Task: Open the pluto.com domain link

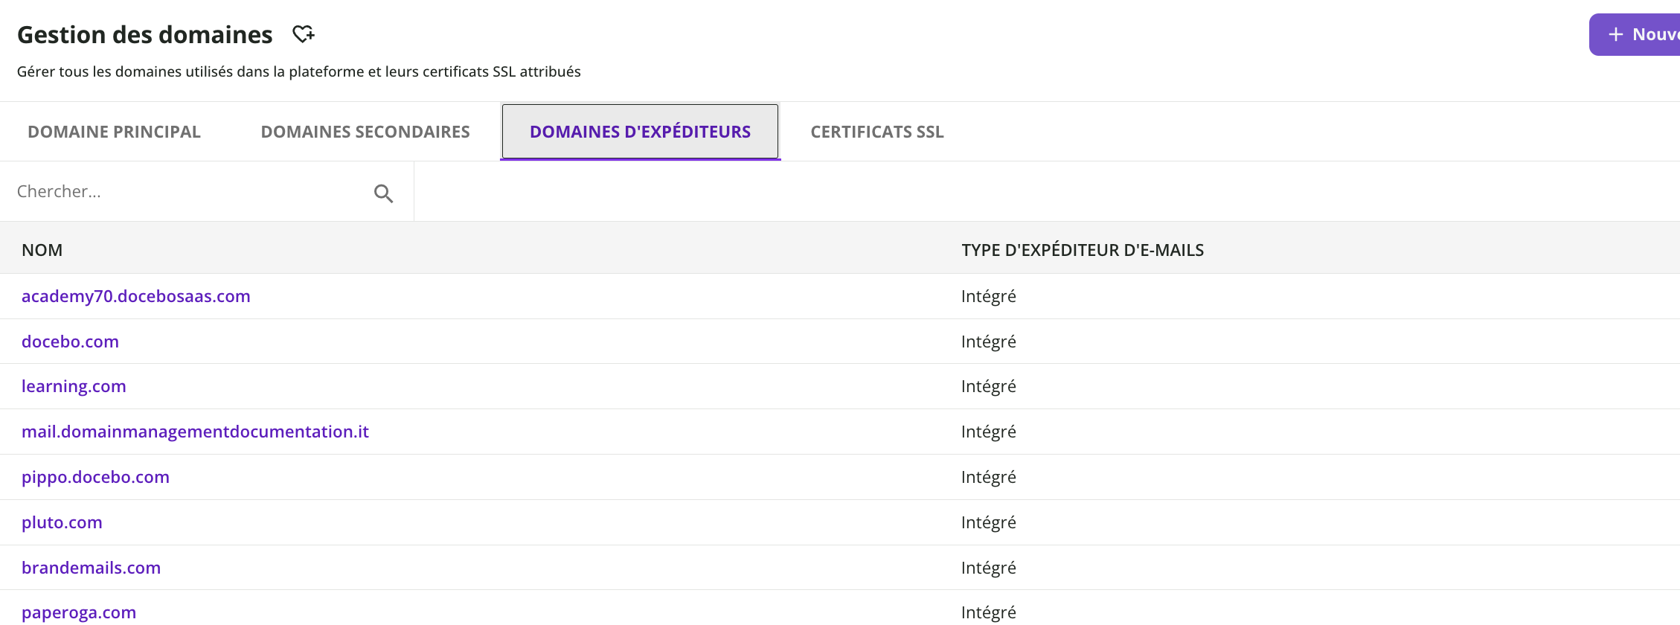Action: click(62, 522)
